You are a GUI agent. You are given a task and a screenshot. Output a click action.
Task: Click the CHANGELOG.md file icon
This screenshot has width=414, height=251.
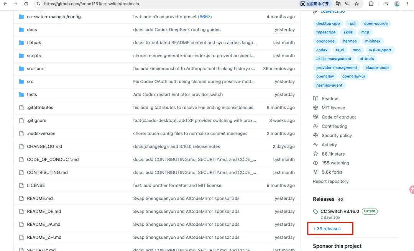21,146
